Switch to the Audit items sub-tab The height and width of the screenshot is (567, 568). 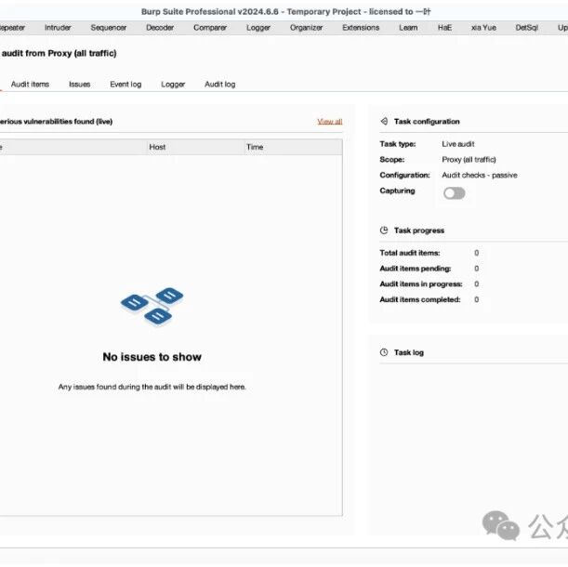pyautogui.click(x=30, y=84)
